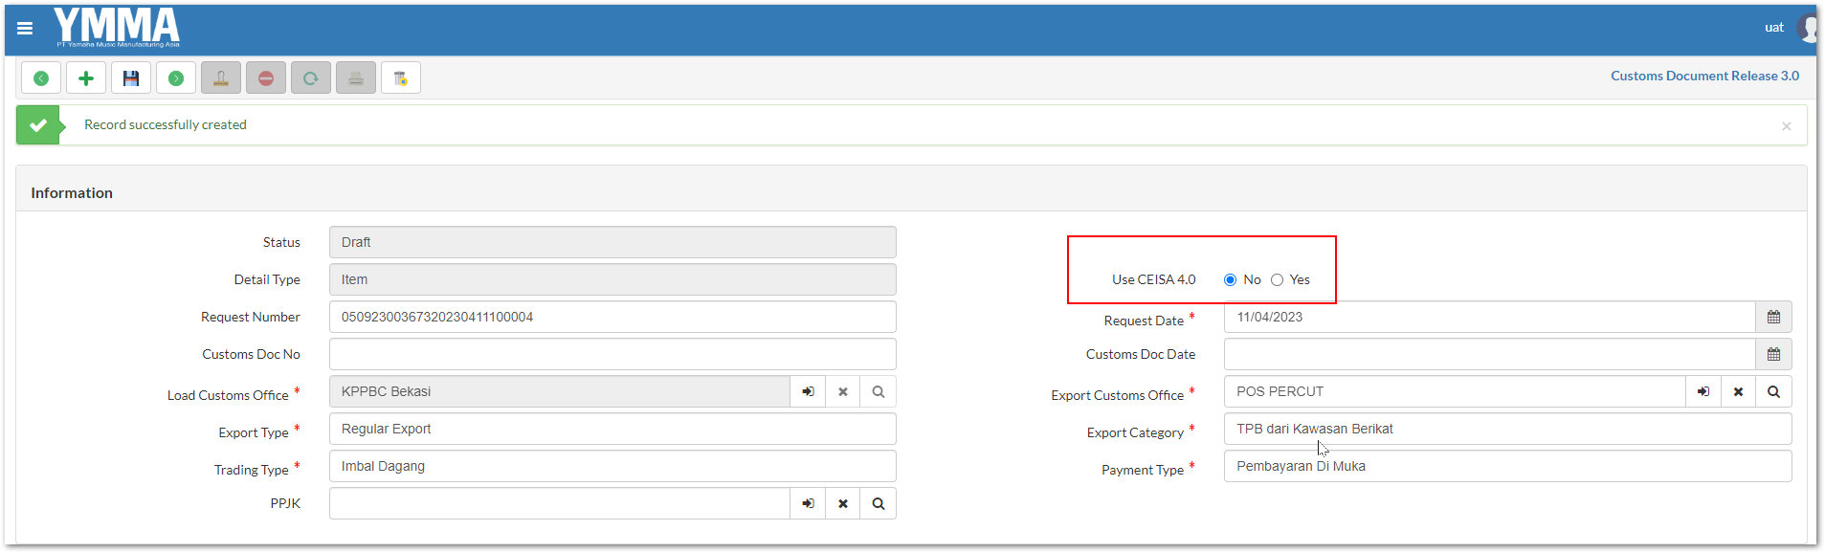Open Export Type dropdown

[x=612, y=430]
